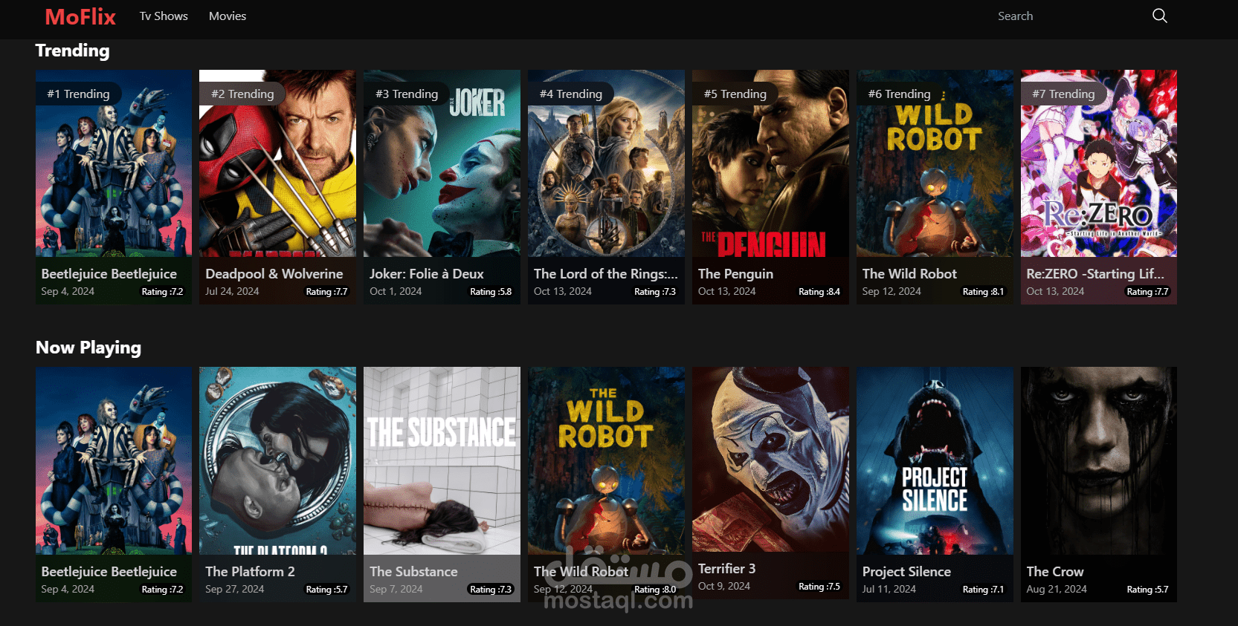1238x626 pixels.
Task: Click the #5 Trending badge
Action: pyautogui.click(x=735, y=94)
